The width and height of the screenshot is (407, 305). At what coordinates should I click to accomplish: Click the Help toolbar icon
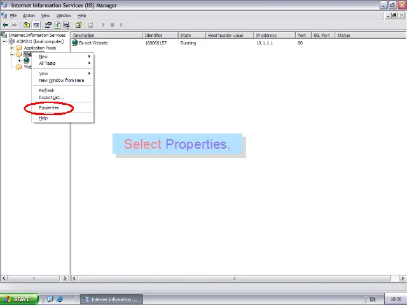[78, 25]
